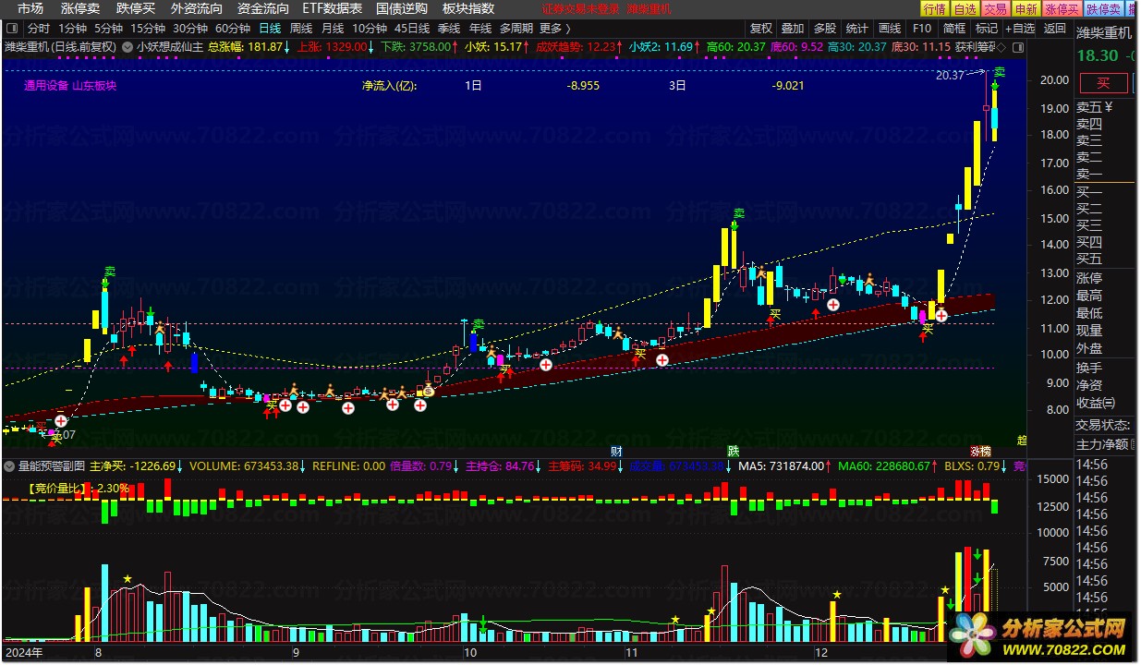Click the 总涨幅: 181.87 indicator value
Image resolution: width=1141 pixels, height=665 pixels.
246,46
